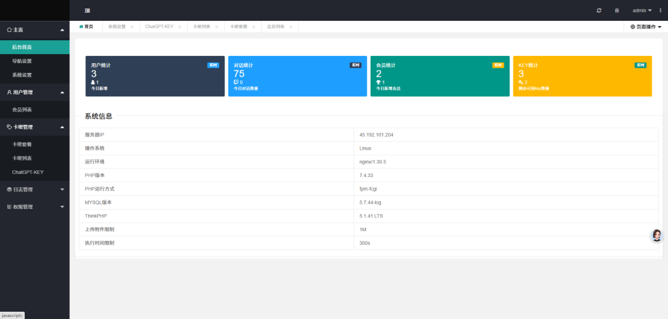This screenshot has width=668, height=319.
Task: Click the floating avatar assistant icon
Action: point(657,236)
